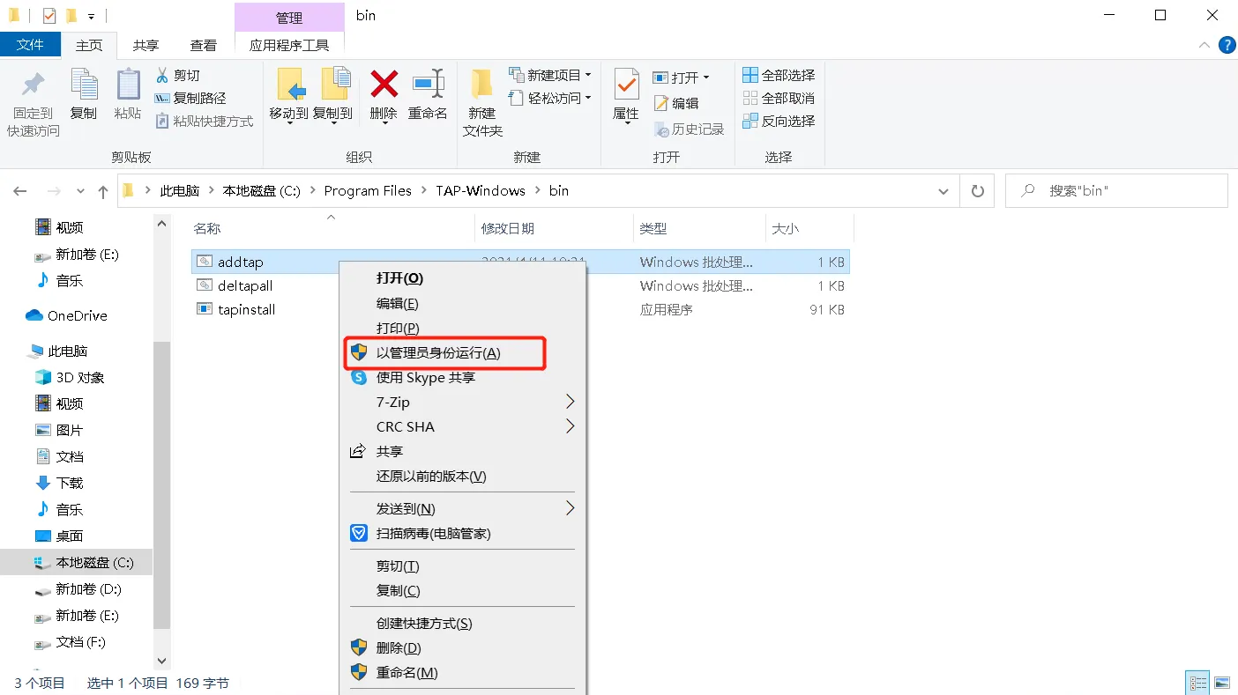1238x695 pixels.
Task: Click inside the search bin input field
Action: tap(1115, 190)
